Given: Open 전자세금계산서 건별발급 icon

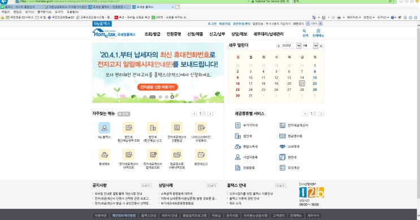Looking at the screenshot, I should pos(177,128).
